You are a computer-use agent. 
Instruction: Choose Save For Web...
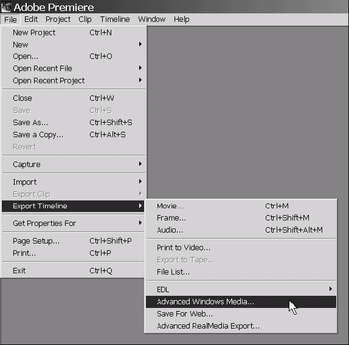(x=241, y=313)
